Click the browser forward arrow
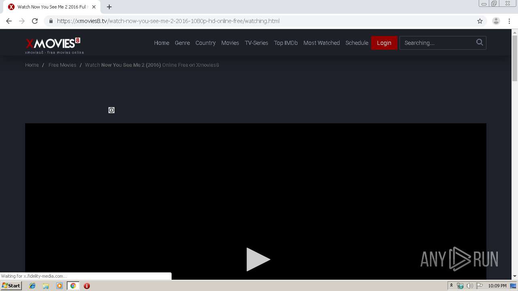Viewport: 518px width, 291px height. tap(22, 21)
